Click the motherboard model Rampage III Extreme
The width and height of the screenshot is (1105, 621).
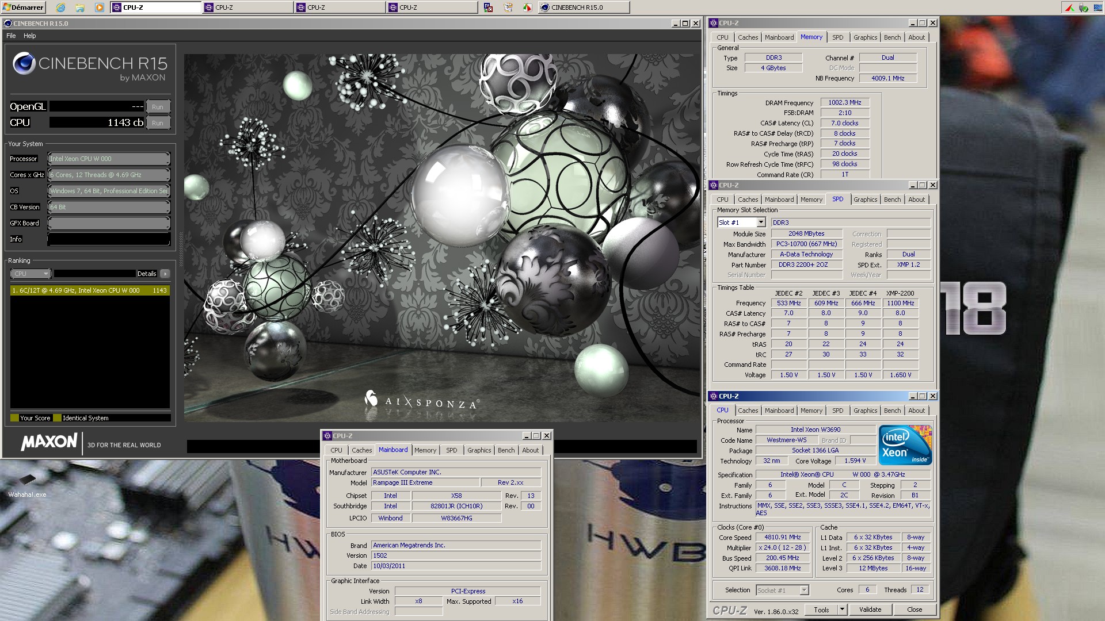tap(425, 482)
